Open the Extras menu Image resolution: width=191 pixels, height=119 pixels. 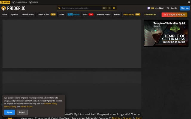[x=117, y=15]
